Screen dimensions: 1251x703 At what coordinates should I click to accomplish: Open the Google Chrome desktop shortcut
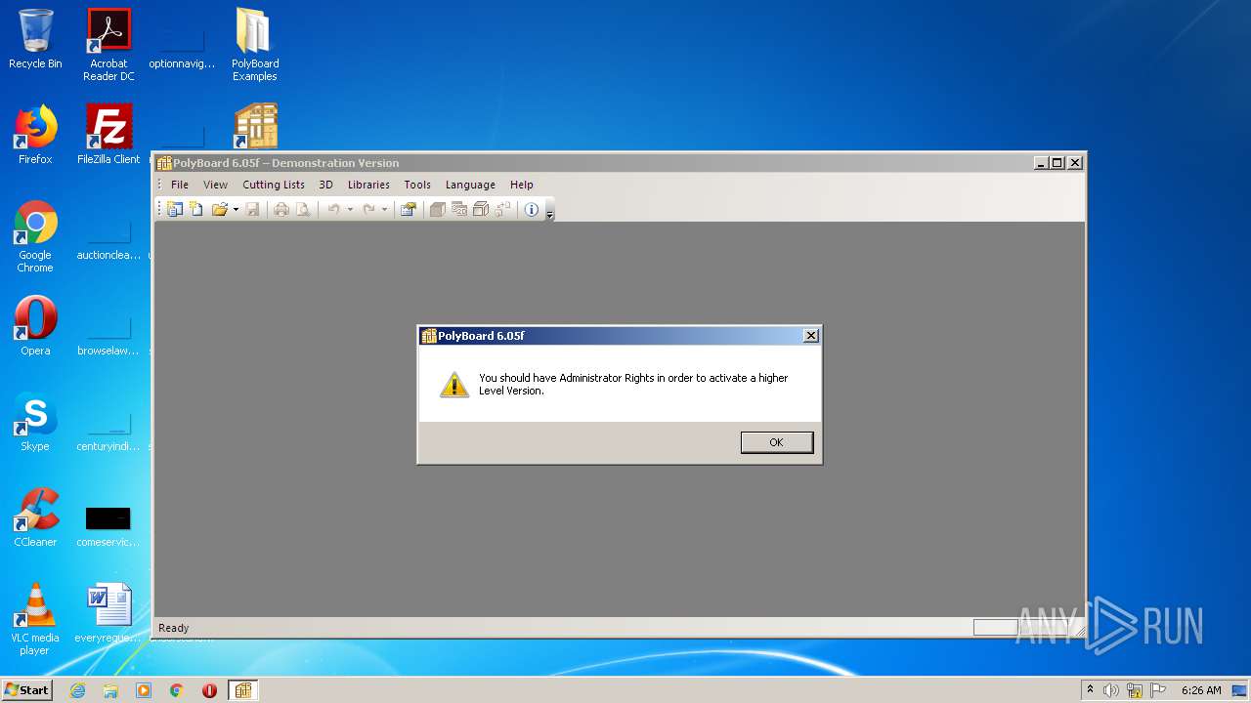(35, 236)
